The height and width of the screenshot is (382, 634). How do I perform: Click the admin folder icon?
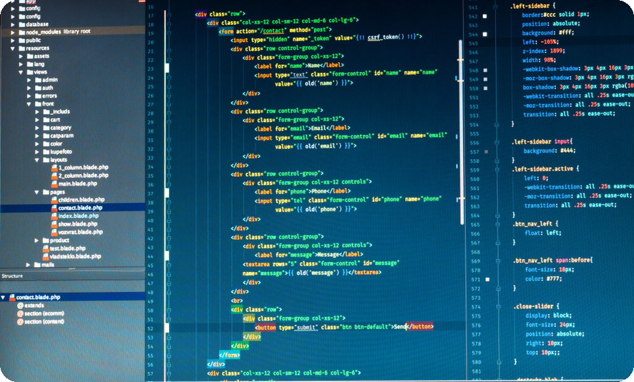click(38, 80)
